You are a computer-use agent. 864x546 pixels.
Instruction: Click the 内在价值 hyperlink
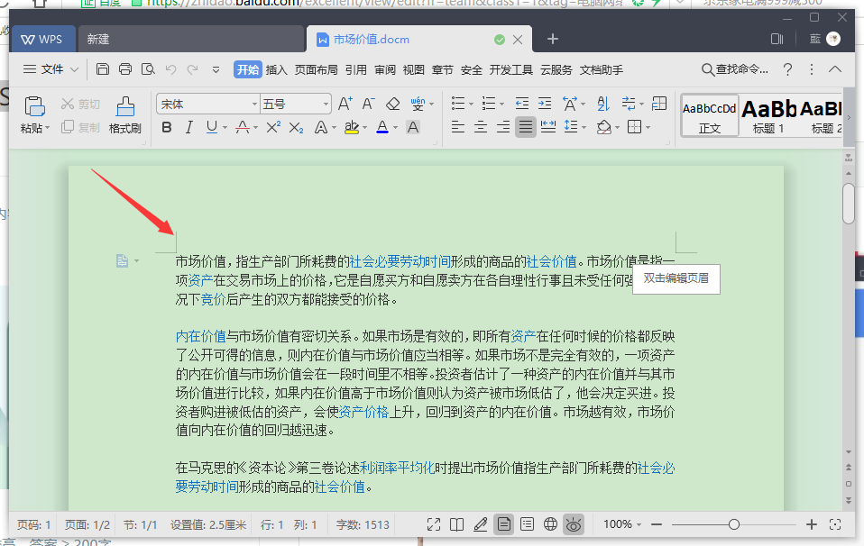click(200, 336)
